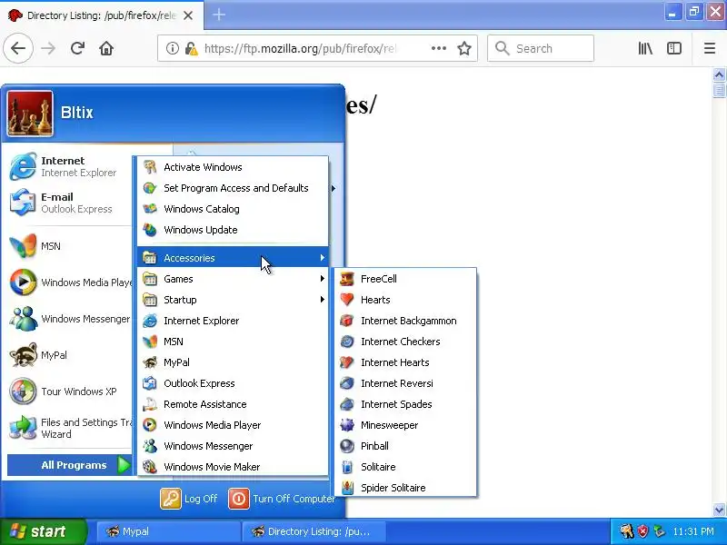Click the Windows start button
The image size is (727, 545).
[43, 531]
